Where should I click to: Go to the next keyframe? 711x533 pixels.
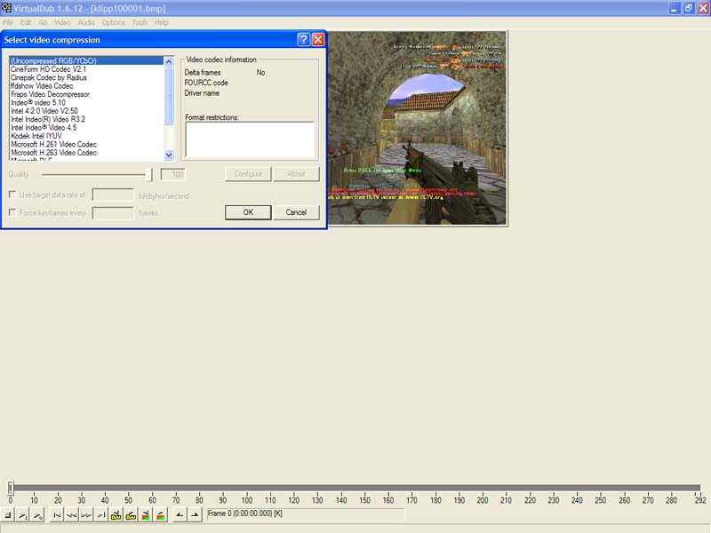(x=131, y=515)
